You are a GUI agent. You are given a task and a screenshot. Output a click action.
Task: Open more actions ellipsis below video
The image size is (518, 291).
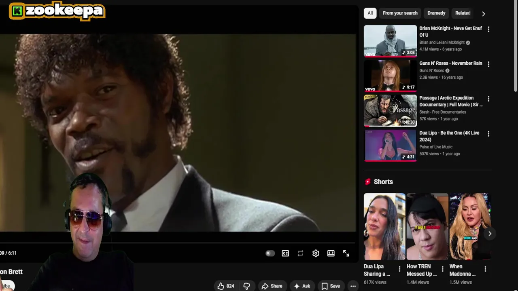(353, 286)
